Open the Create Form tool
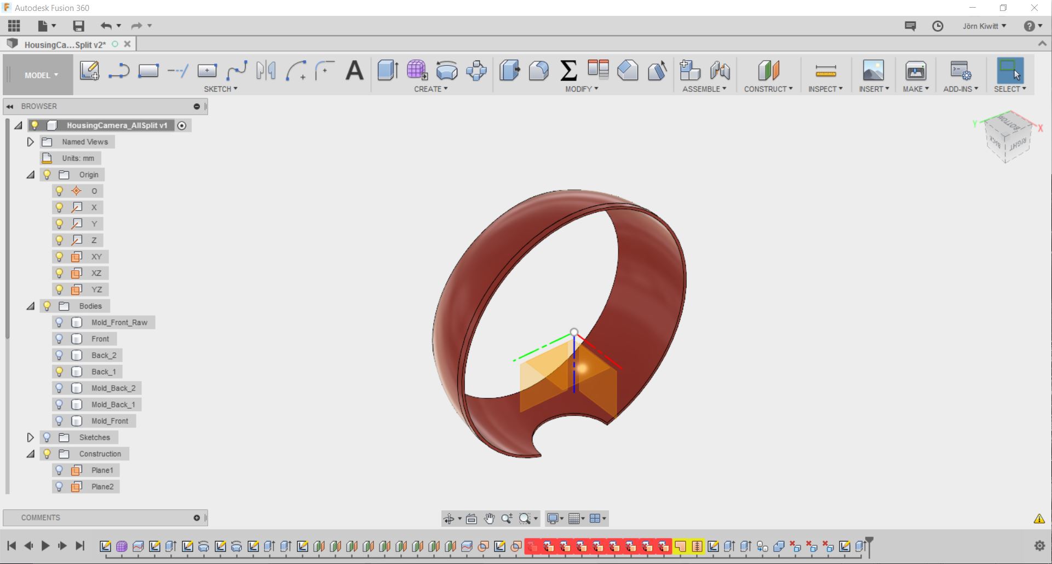 (417, 71)
